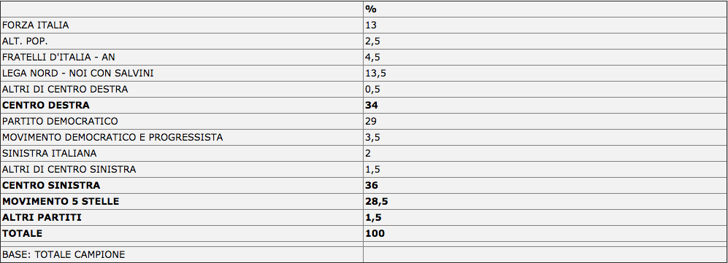Click MOVIMENTO DEMOCRATICO E PROGRESSISTA label
The image size is (728, 263).
(x=112, y=138)
